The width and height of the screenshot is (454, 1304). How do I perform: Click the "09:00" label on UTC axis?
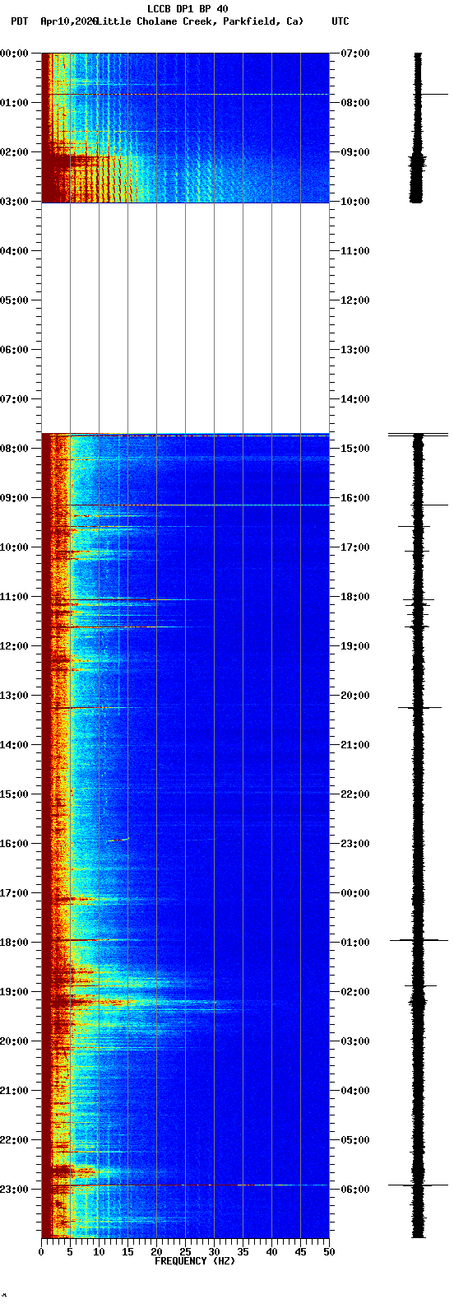pos(355,152)
